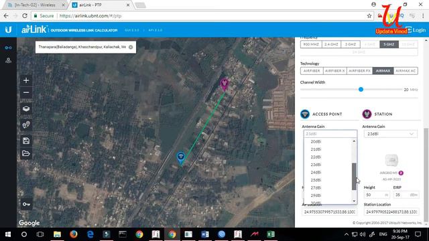
Task: Select AIRFIBER X technology
Action: tap(335, 71)
